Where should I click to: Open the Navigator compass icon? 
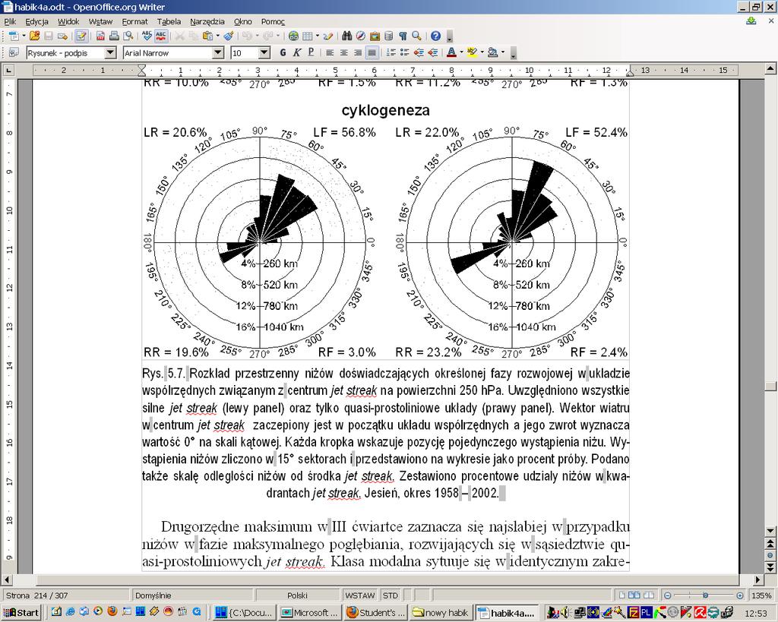click(x=361, y=36)
